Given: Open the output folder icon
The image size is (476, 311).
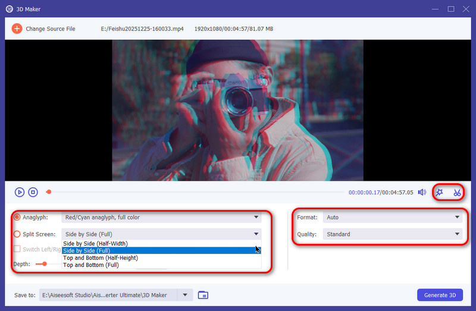Looking at the screenshot, I should (x=203, y=295).
